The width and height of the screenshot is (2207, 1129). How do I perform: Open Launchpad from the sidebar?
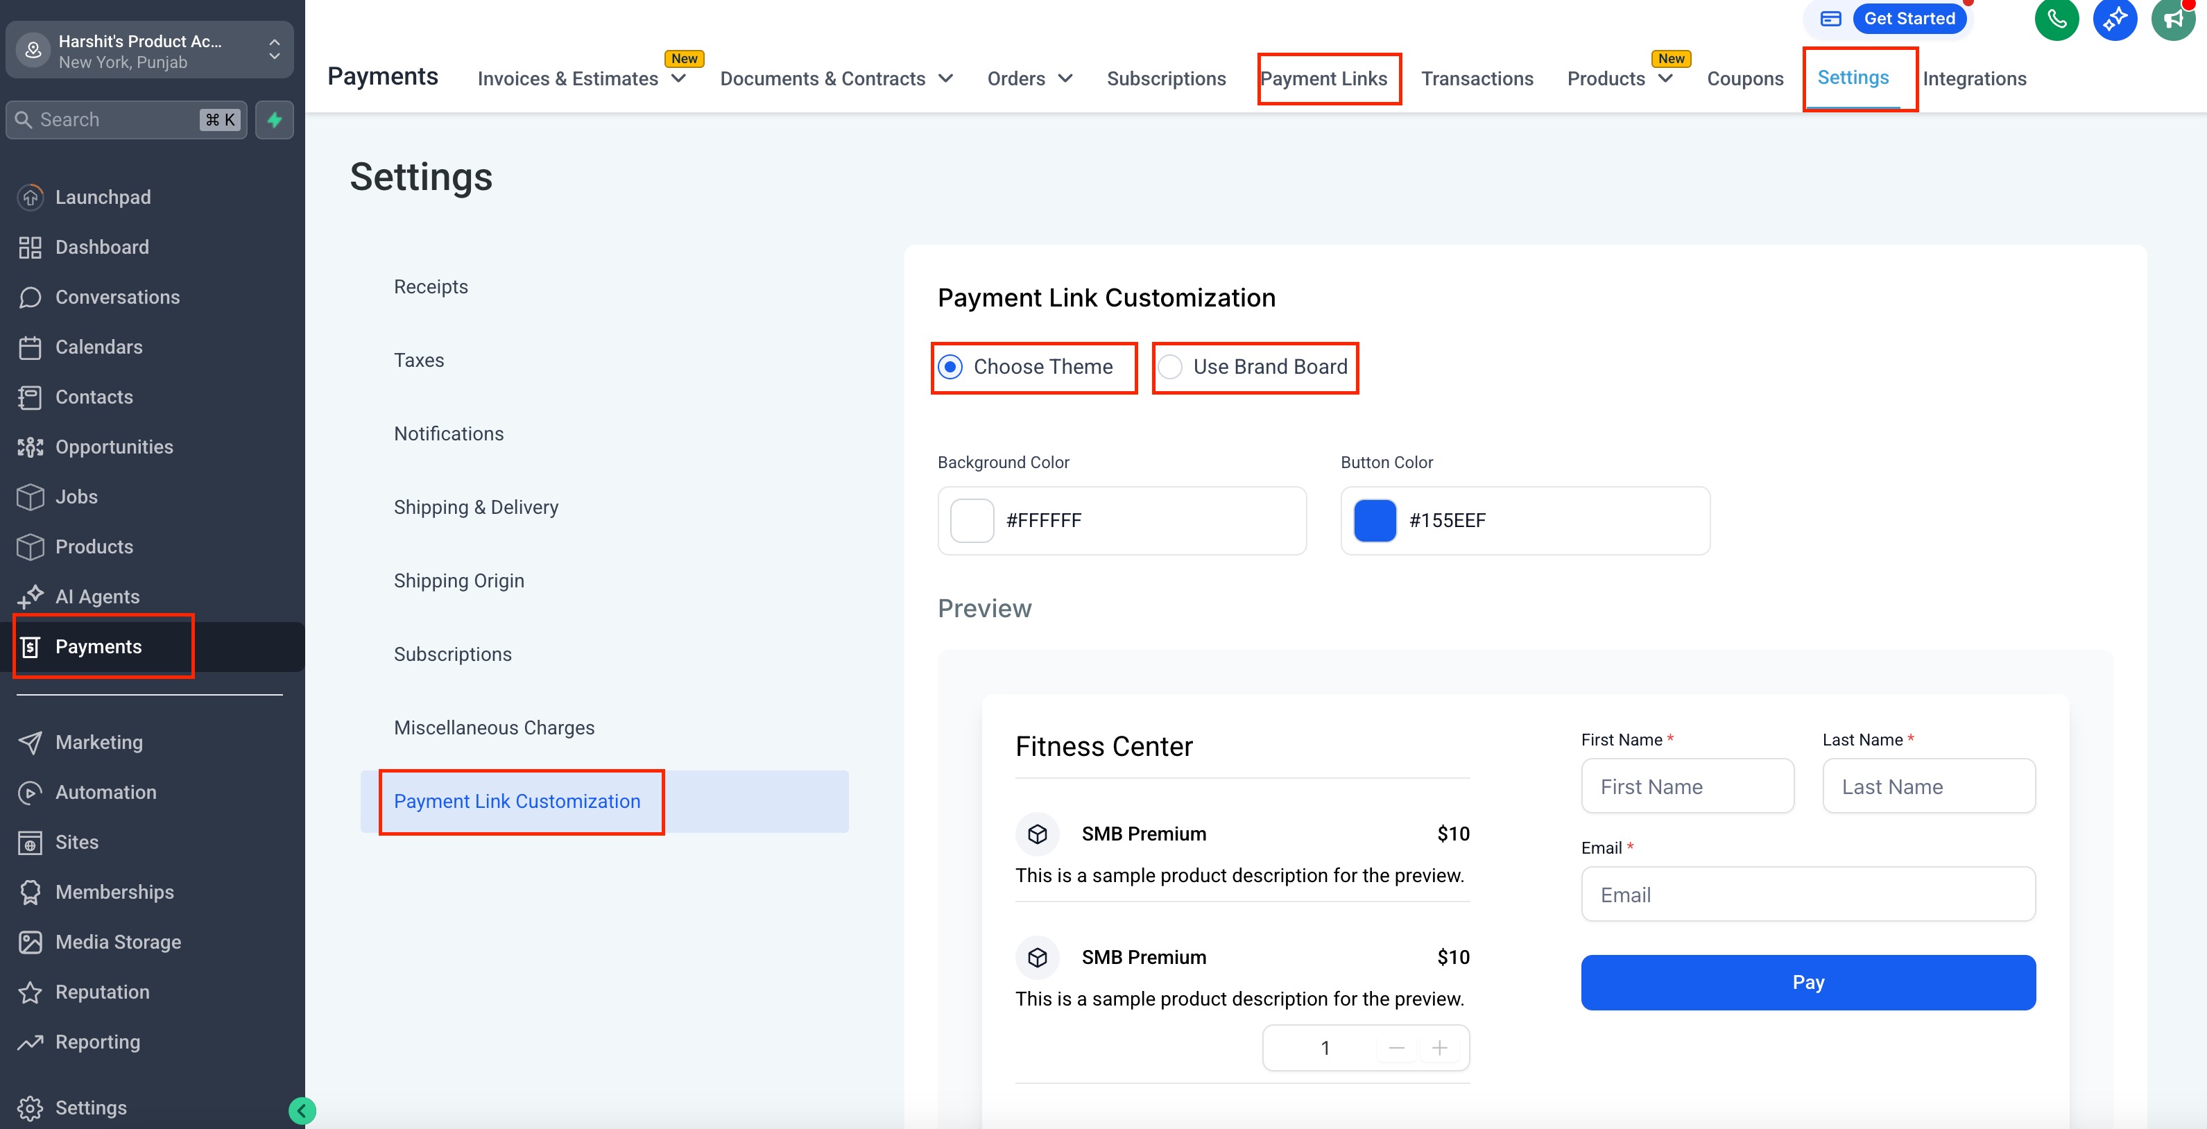(x=103, y=197)
